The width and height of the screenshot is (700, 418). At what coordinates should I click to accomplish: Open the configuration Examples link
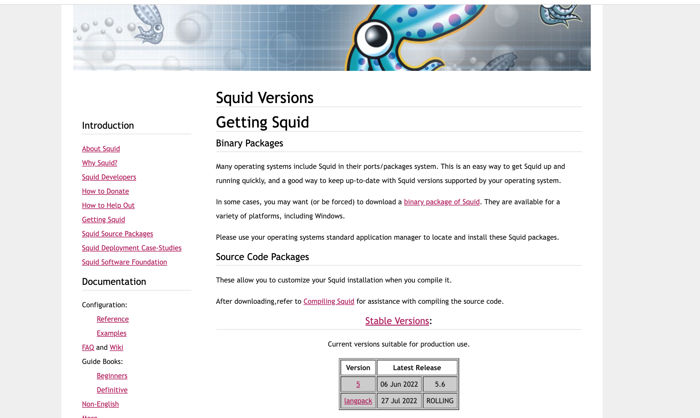[111, 333]
